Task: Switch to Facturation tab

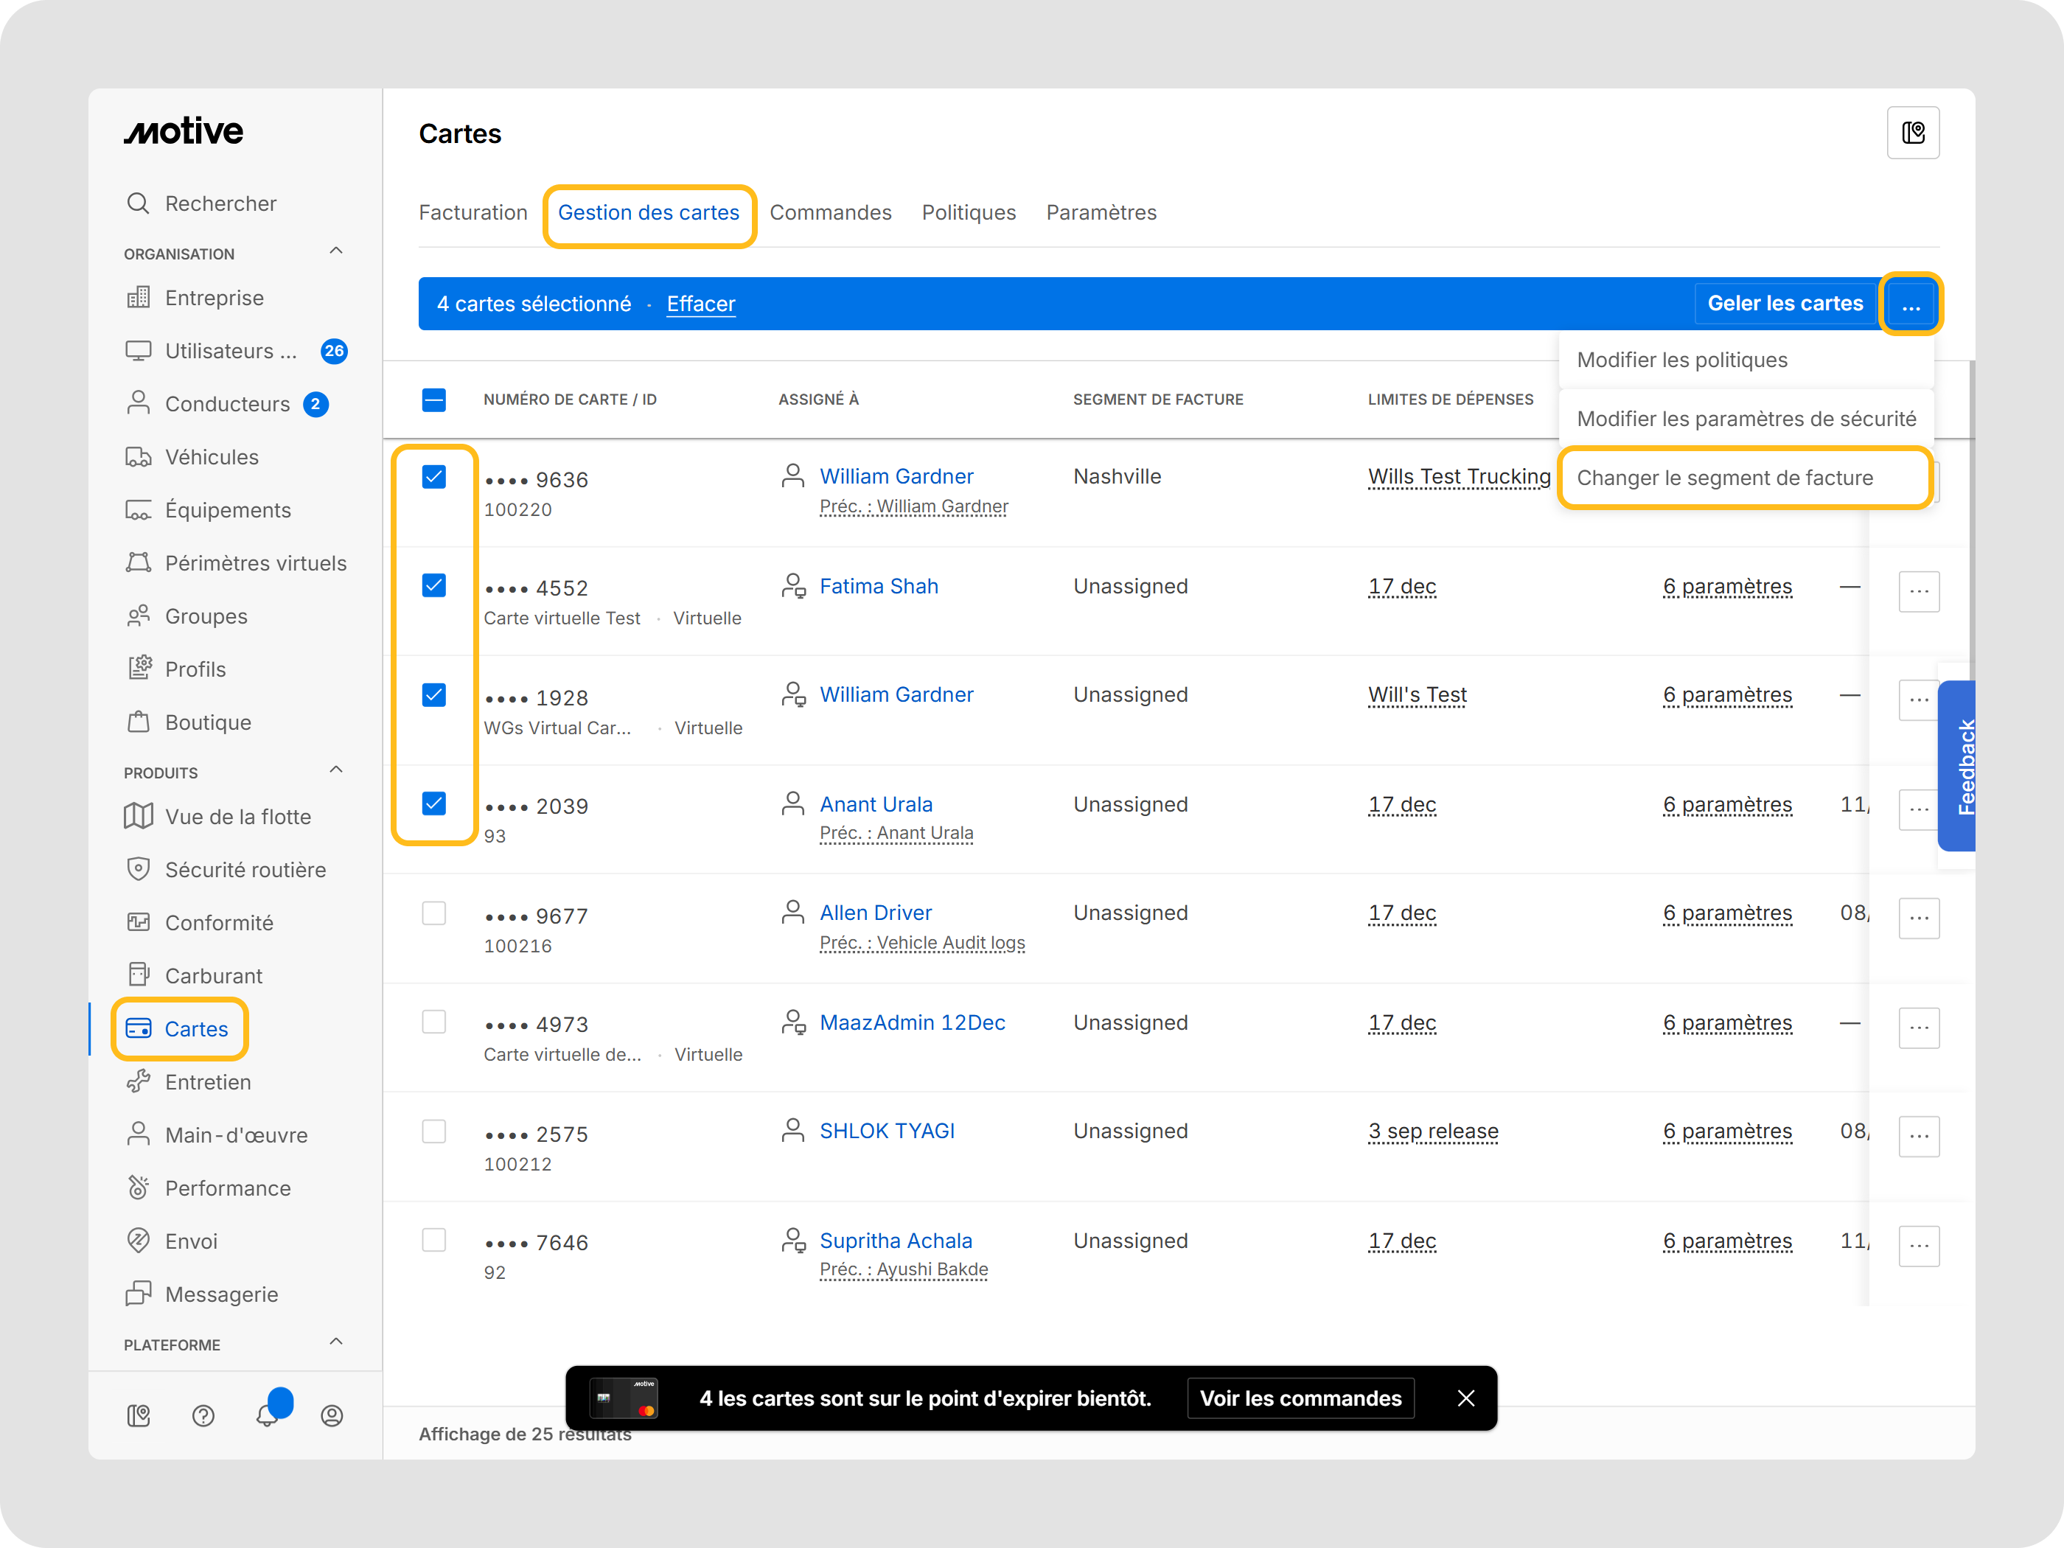Action: coord(473,213)
